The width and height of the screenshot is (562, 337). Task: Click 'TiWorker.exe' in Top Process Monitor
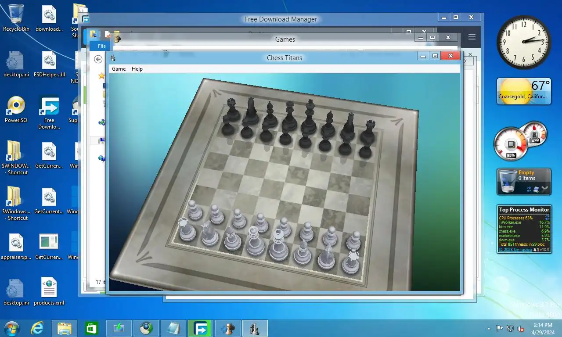pyautogui.click(x=510, y=222)
